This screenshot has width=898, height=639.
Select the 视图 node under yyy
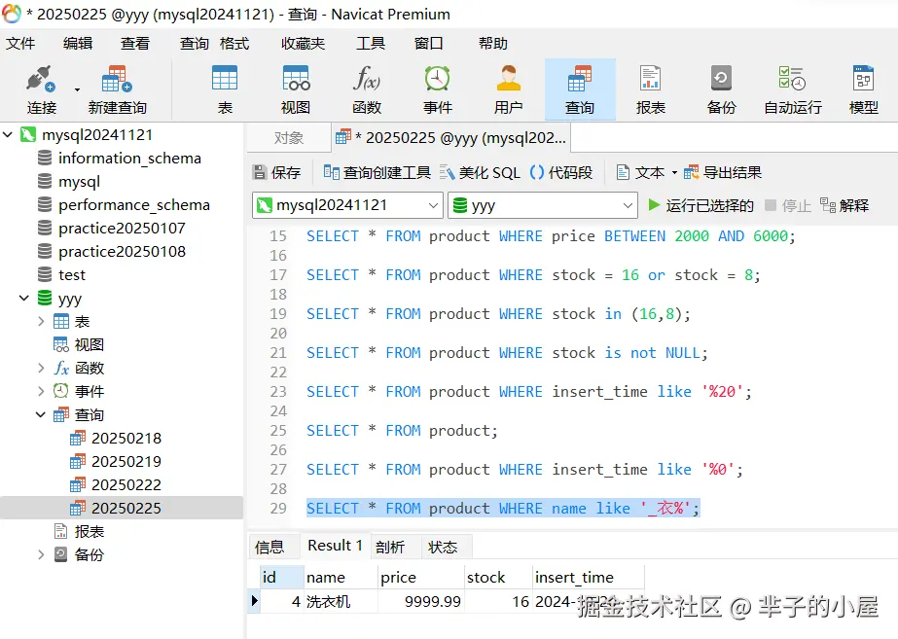[89, 344]
